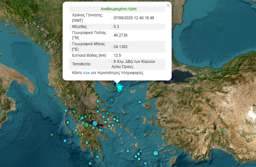Select the cyan circle near Lefkada island

point(66,111)
